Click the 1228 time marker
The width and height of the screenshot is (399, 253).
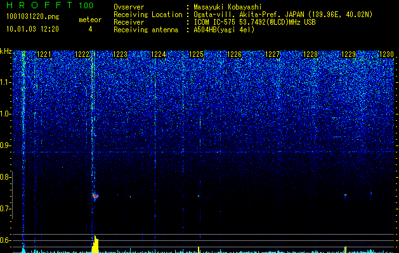(310, 54)
